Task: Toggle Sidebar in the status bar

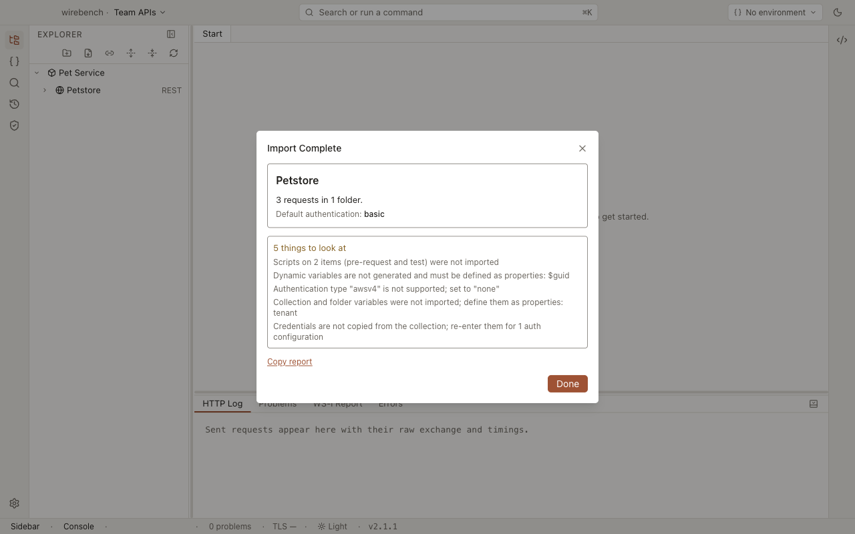Action: click(25, 527)
